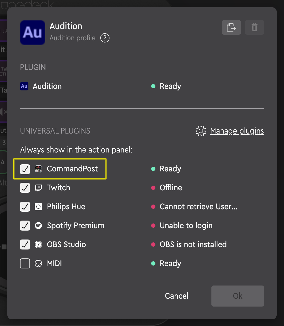Viewport: 284px width, 326px height.
Task: Open the Manage plugins link
Action: pyautogui.click(x=237, y=131)
